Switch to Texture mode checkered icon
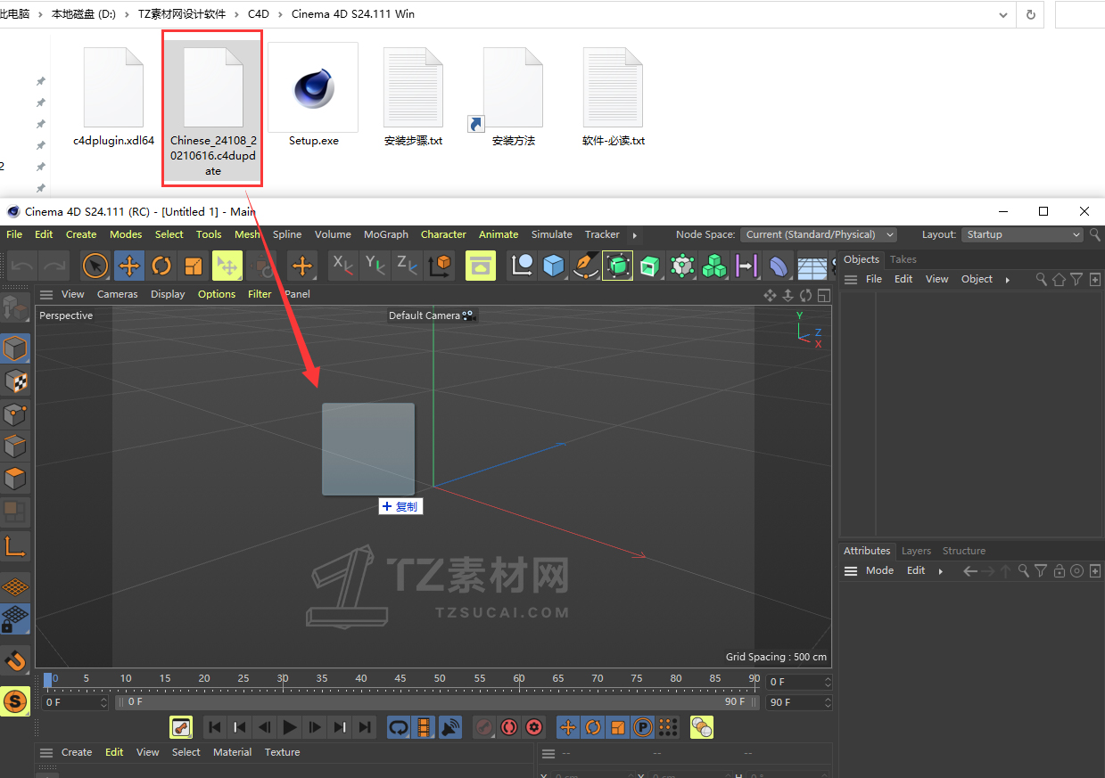1105x778 pixels. tap(15, 381)
